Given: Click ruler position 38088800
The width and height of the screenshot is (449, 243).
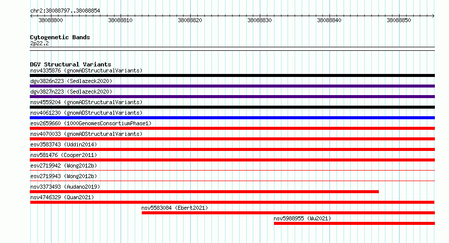Looking at the screenshot, I should [50, 20].
